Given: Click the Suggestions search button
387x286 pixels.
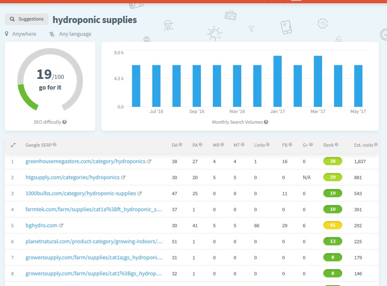Looking at the screenshot, I should (27, 19).
